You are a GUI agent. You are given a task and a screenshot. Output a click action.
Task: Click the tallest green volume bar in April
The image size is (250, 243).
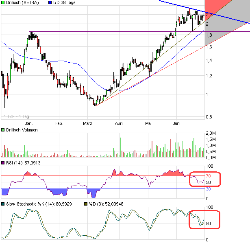pos(121,147)
